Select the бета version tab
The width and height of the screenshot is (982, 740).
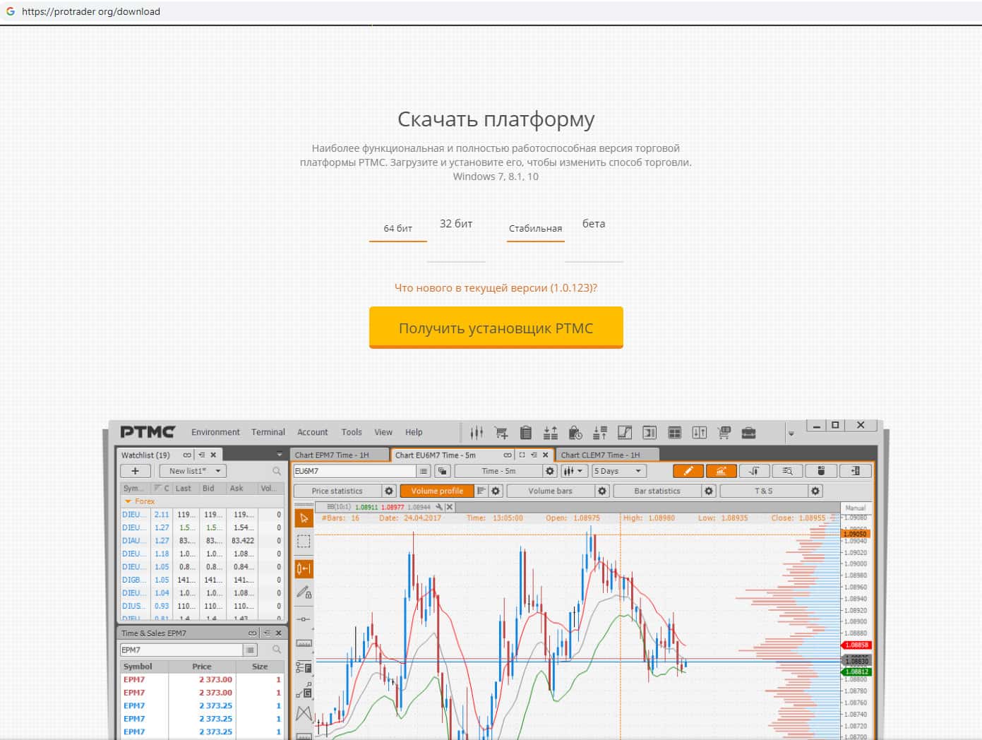click(594, 224)
